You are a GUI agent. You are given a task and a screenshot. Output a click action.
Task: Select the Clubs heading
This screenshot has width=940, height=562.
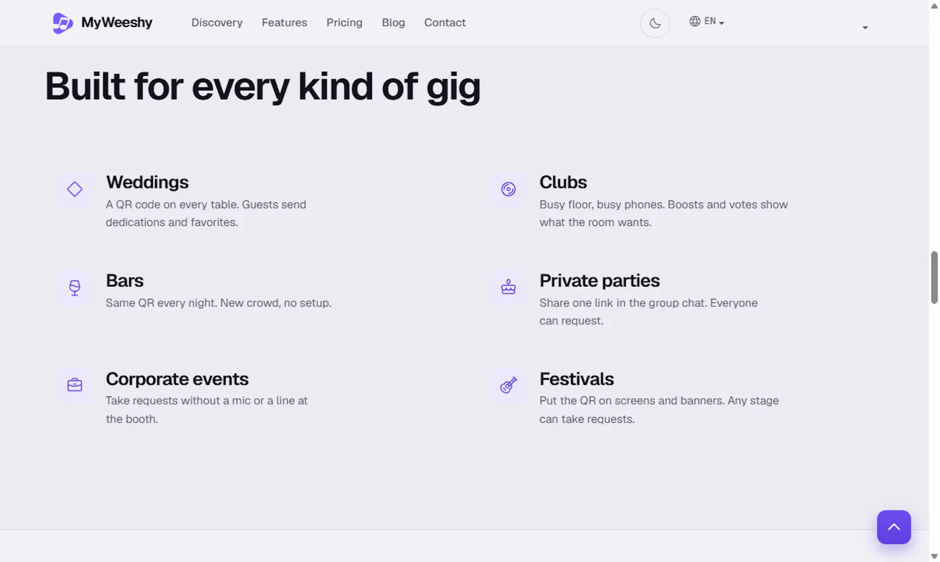click(x=563, y=182)
